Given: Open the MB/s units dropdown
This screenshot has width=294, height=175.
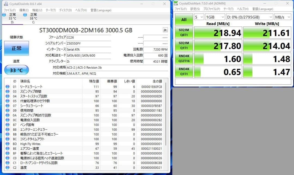Looking at the screenshot, I should (282, 17).
